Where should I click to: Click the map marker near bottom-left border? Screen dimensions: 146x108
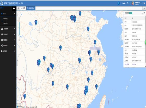point(25,96)
